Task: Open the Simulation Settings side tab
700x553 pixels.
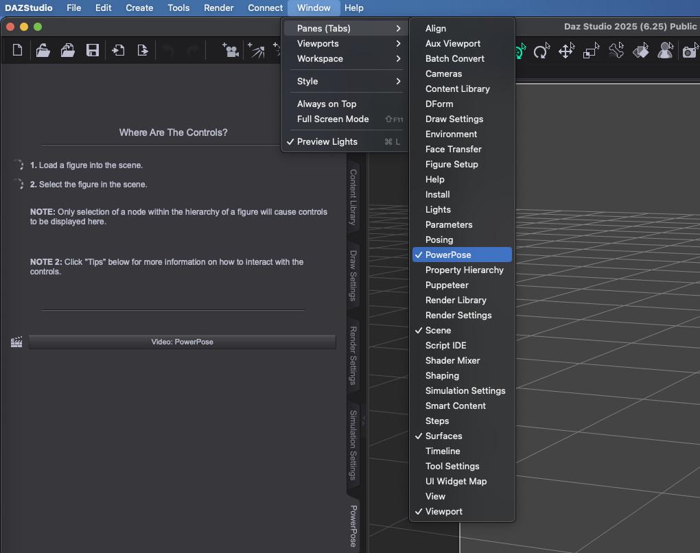Action: pyautogui.click(x=353, y=445)
